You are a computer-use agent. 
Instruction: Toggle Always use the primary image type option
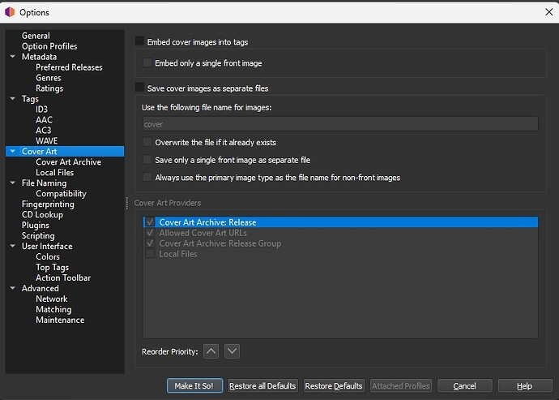pos(147,177)
